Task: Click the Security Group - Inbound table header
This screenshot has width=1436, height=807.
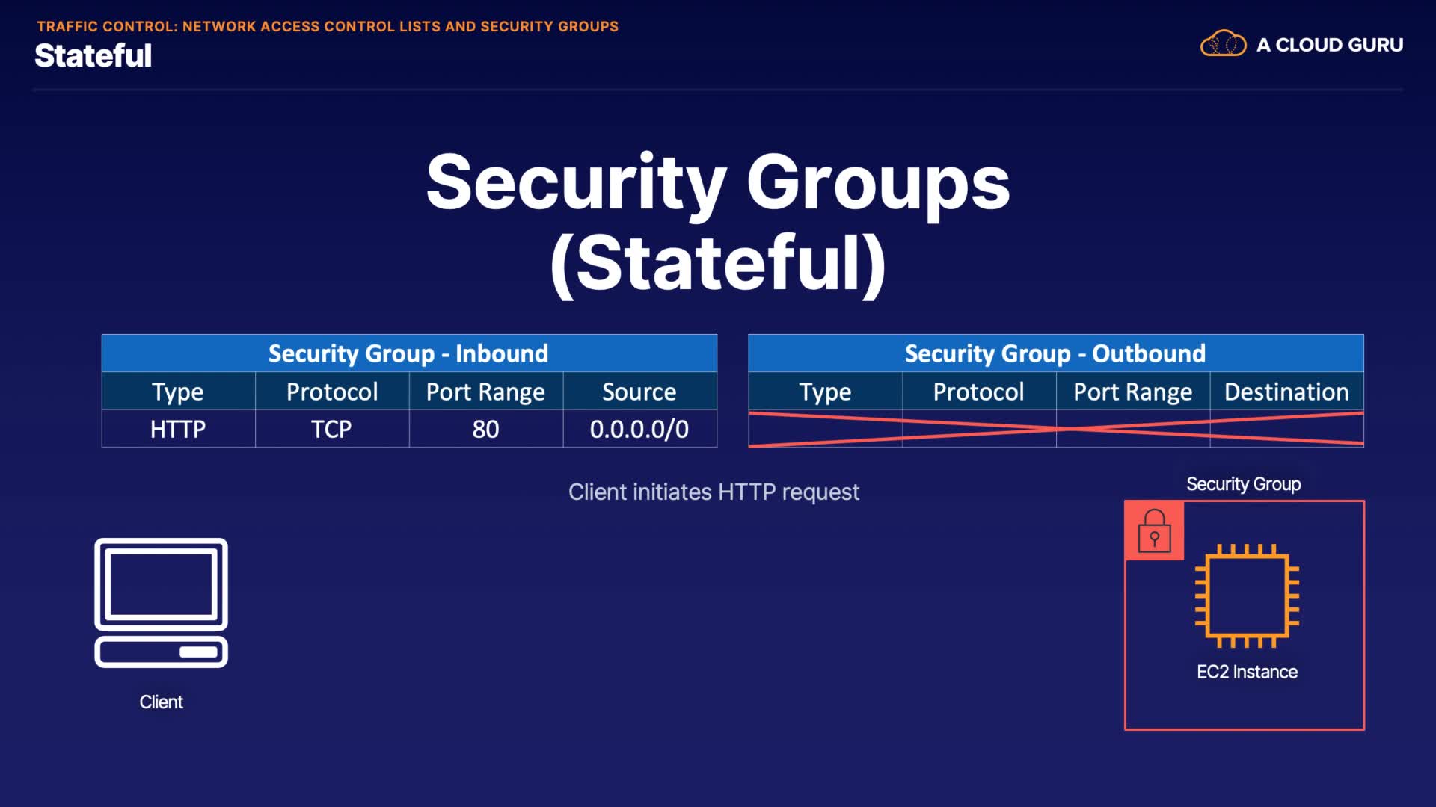Action: tap(408, 353)
